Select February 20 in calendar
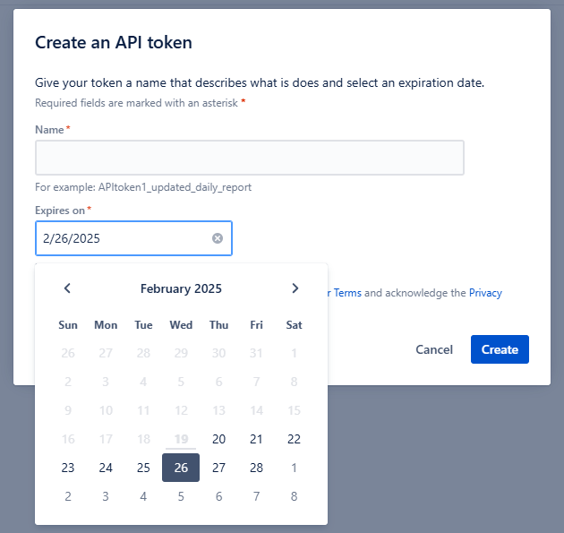Image resolution: width=564 pixels, height=533 pixels. click(218, 439)
